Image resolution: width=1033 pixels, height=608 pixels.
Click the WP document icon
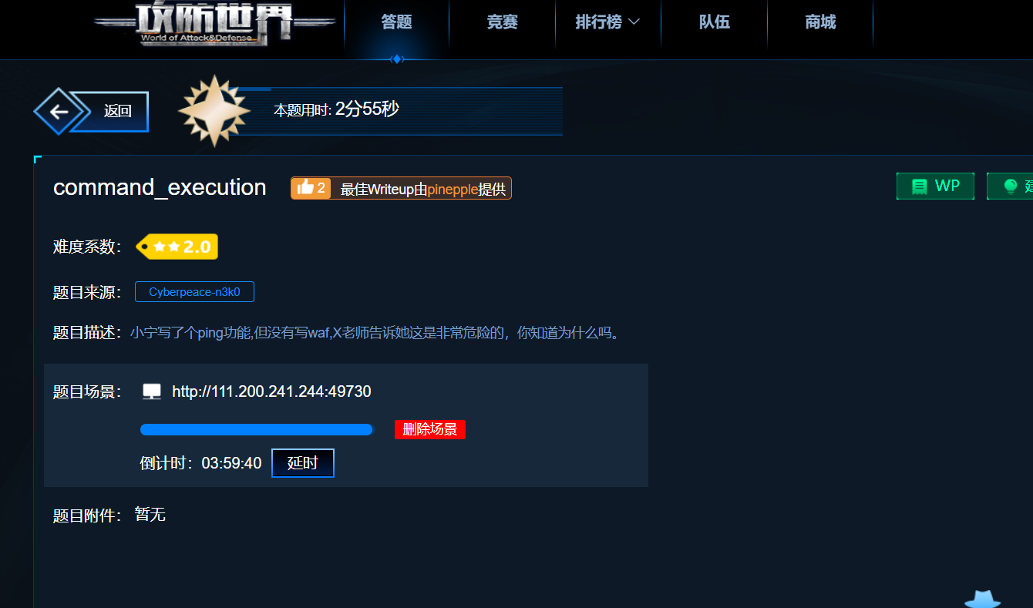point(919,186)
